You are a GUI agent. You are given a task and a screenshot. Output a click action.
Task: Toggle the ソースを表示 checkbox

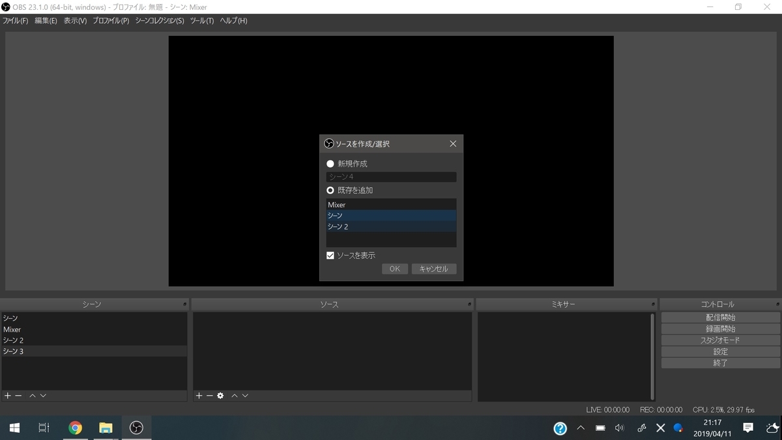click(x=330, y=256)
